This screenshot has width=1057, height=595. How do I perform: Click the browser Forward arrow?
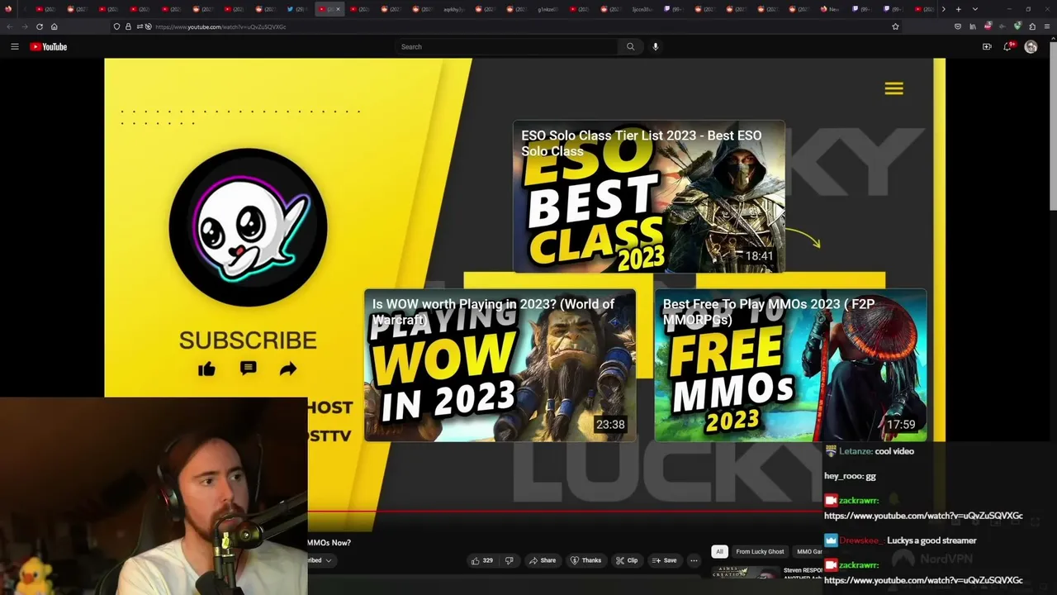pos(24,26)
